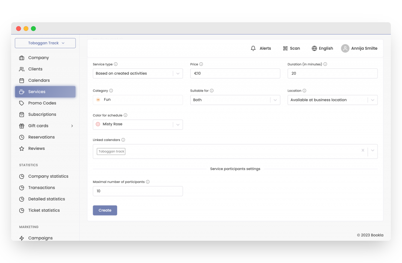The image size is (402, 263).
Task: Expand the Gift cards submenu arrow
Action: [72, 126]
